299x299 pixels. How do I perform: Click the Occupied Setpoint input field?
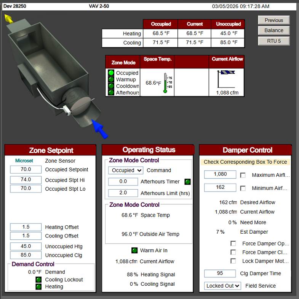26,169
